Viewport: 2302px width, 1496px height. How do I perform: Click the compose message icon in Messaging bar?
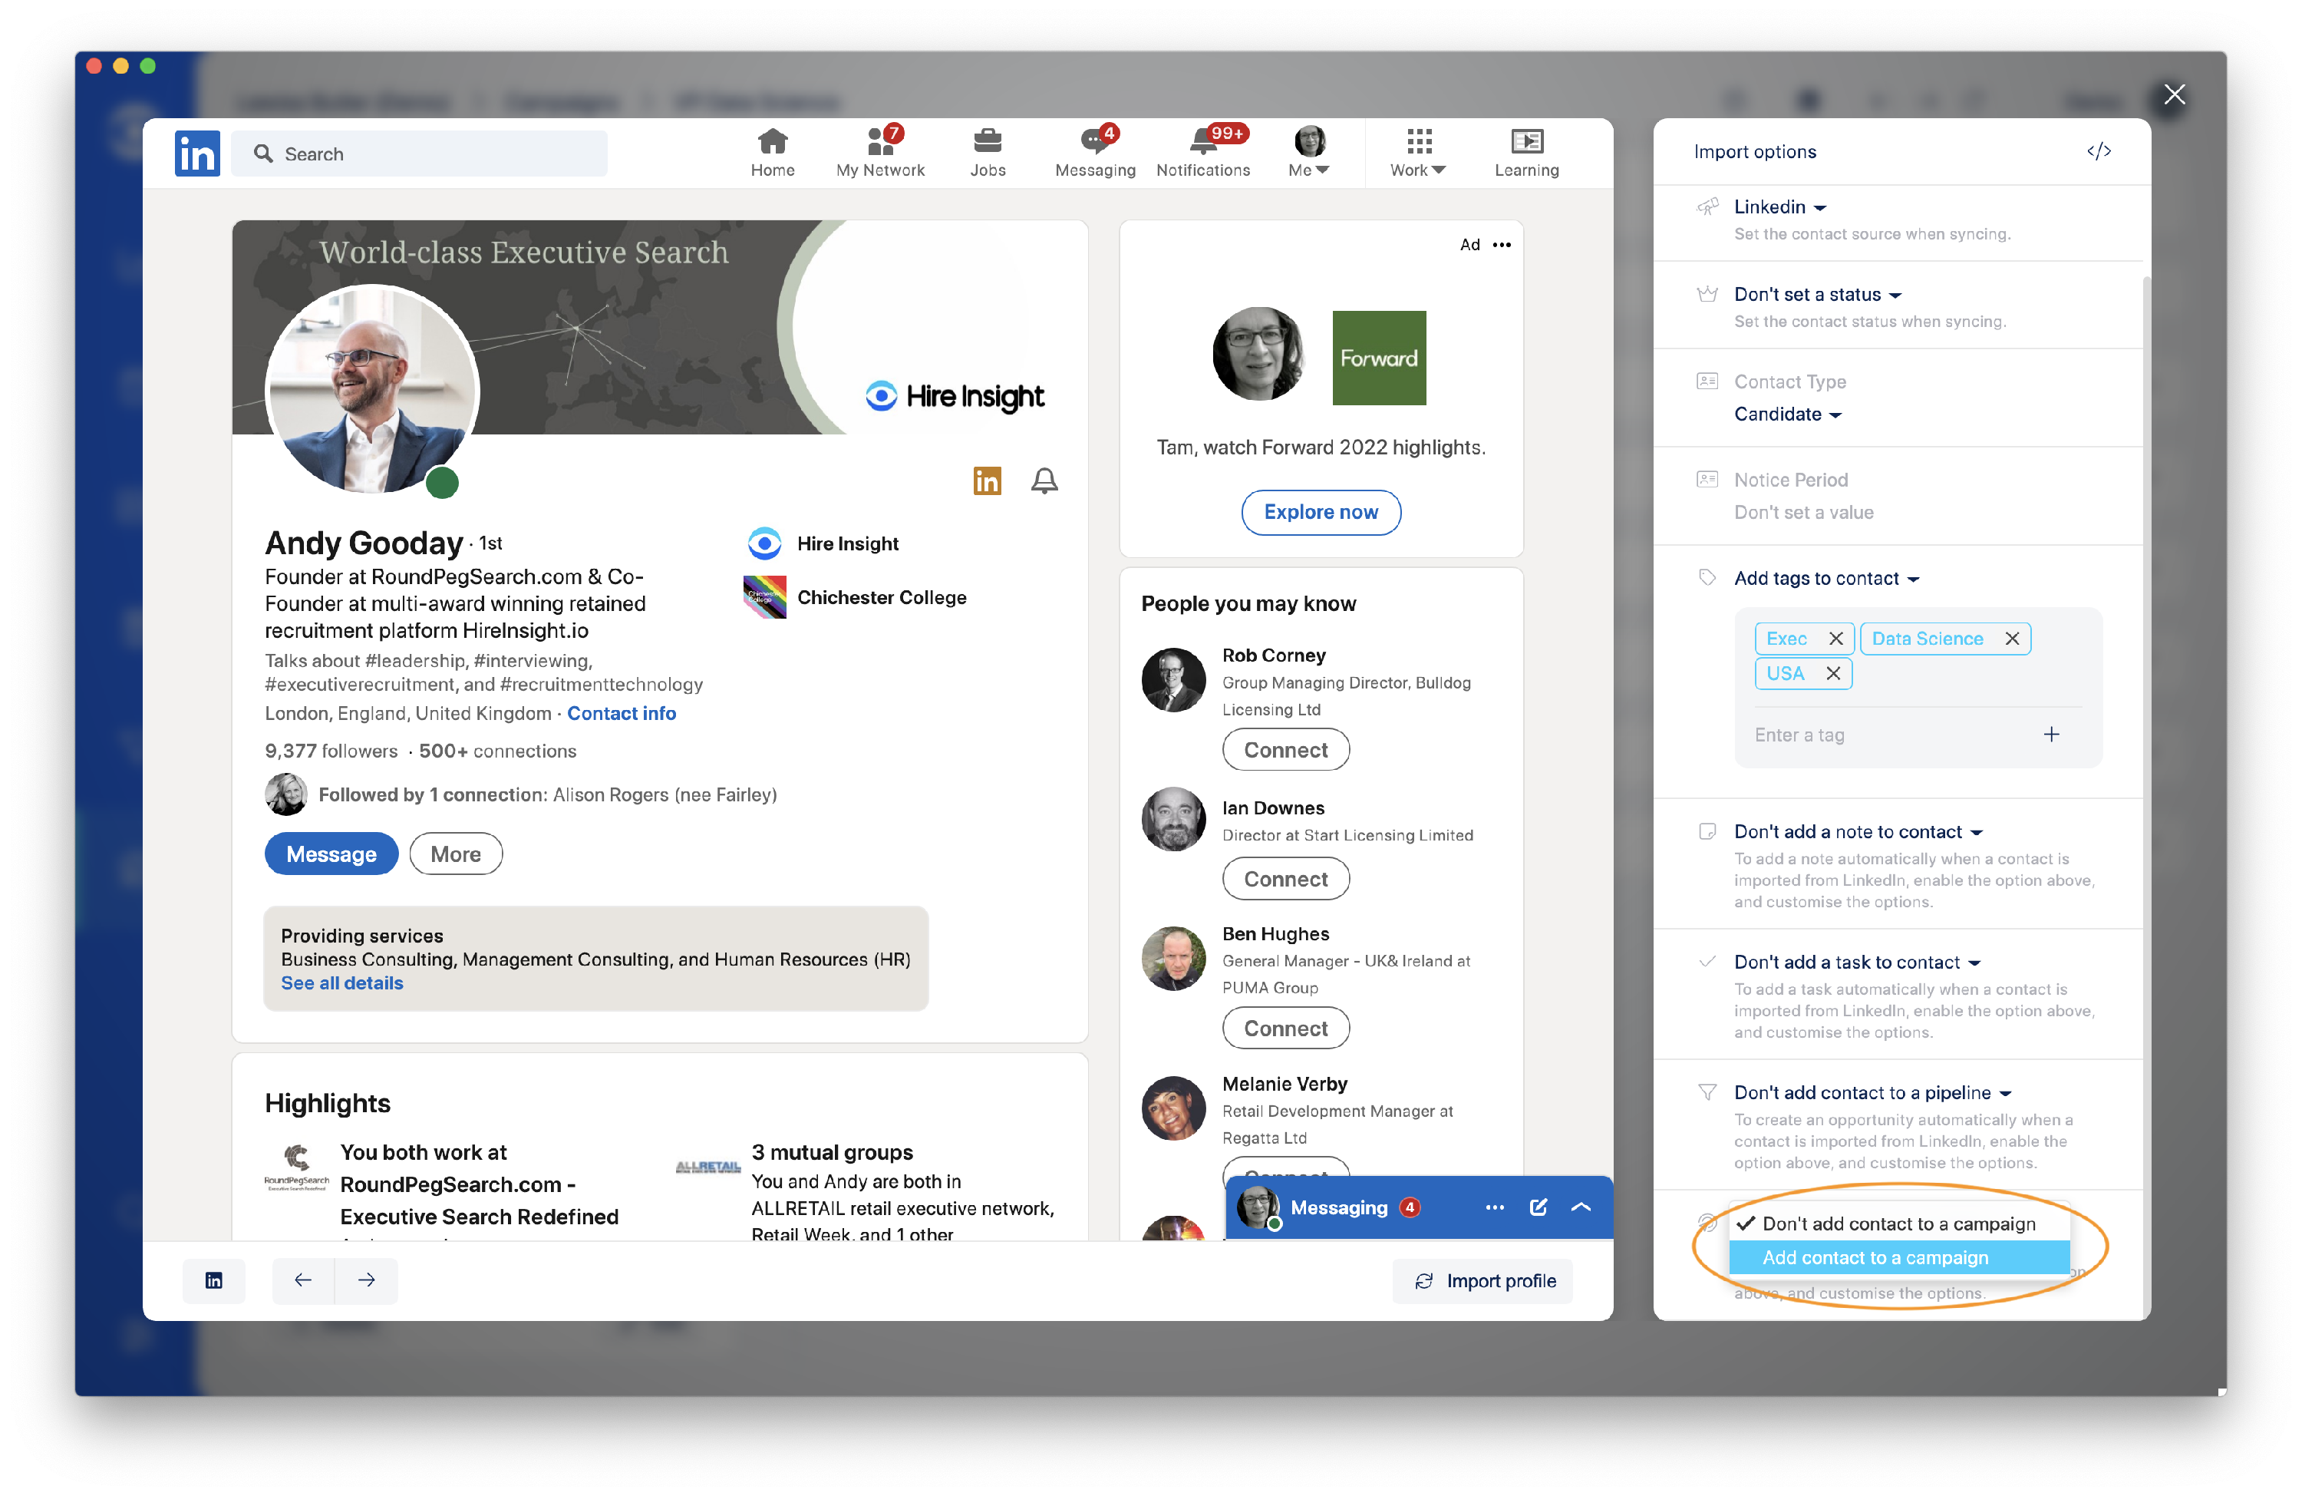[1538, 1207]
